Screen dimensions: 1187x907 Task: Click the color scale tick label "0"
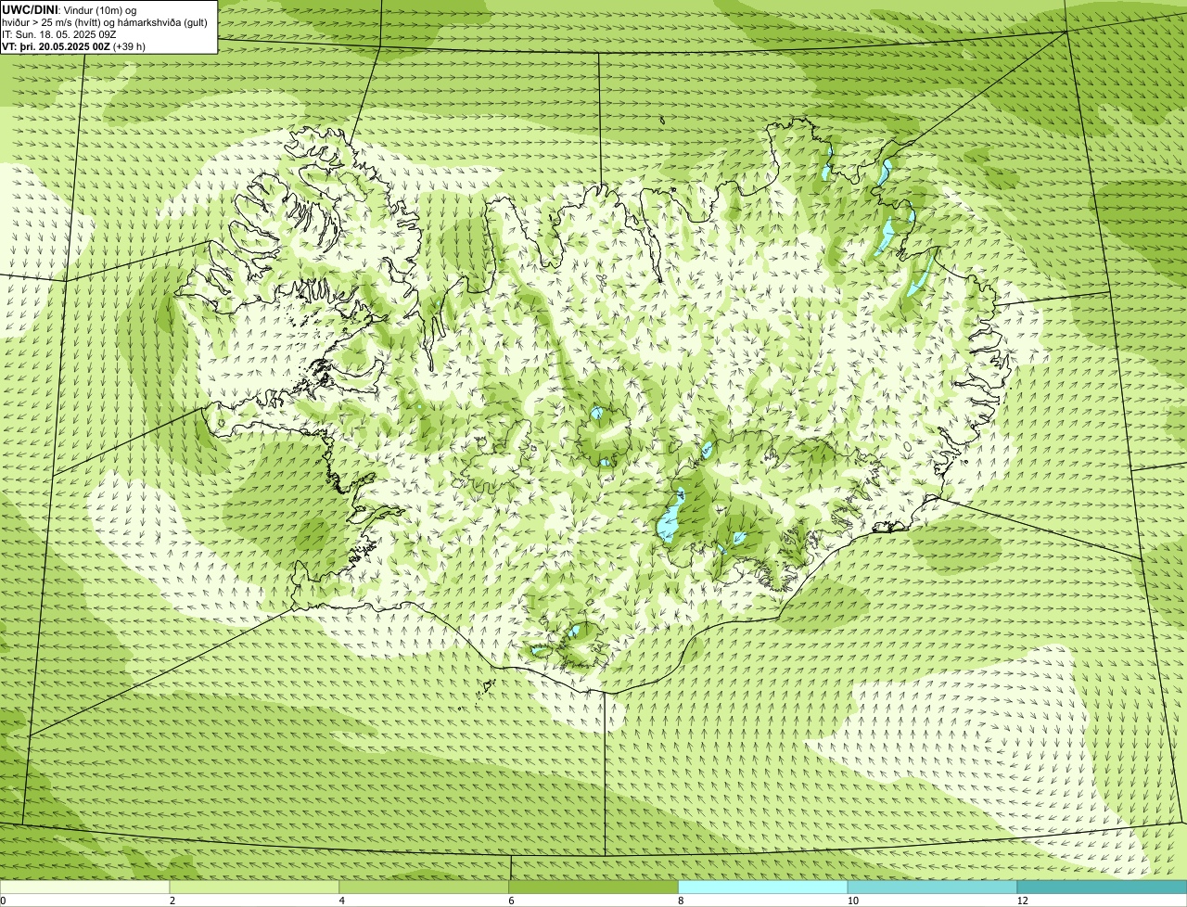coord(3,901)
